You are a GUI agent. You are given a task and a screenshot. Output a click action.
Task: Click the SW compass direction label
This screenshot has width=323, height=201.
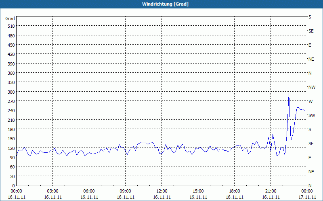[x=312, y=115]
